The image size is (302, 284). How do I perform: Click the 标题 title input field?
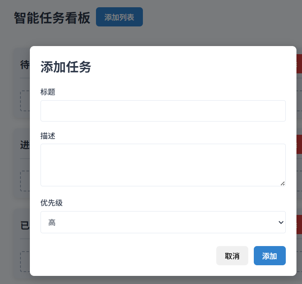click(x=163, y=111)
